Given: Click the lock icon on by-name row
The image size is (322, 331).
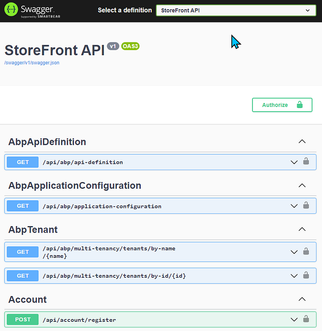Looking at the screenshot, I should coord(306,251).
